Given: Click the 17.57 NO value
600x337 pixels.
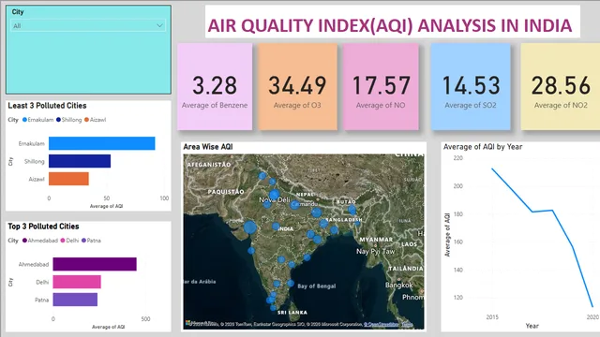Looking at the screenshot, I should (381, 85).
